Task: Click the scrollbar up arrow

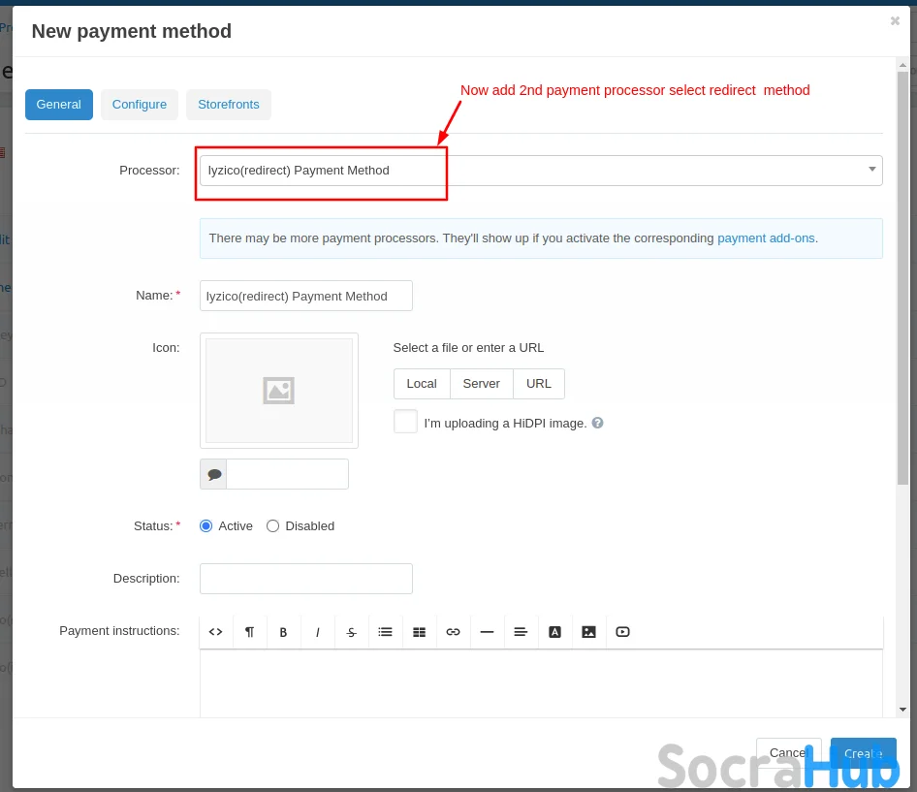Action: point(902,65)
